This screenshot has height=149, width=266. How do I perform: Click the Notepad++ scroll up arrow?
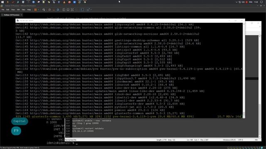pos(260,36)
